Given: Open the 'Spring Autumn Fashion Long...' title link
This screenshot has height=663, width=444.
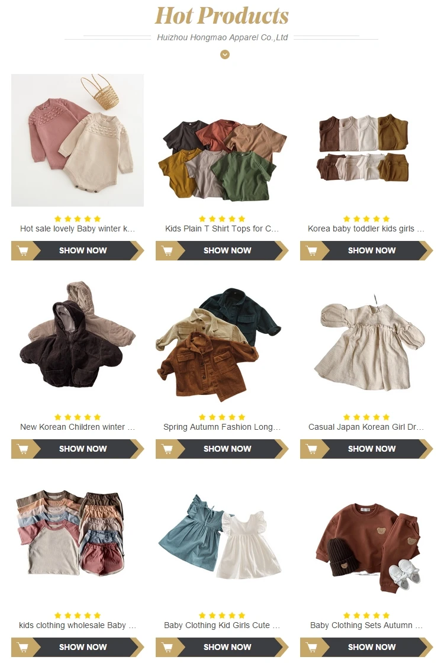Looking at the screenshot, I should point(222,427).
